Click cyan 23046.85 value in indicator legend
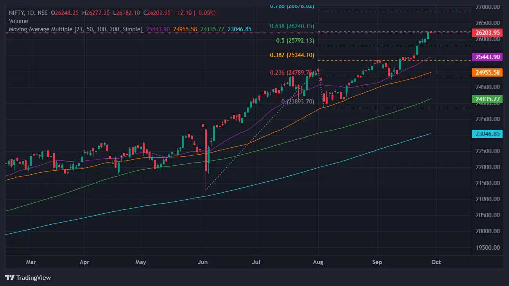Viewport: 509px width, 286px height. pos(240,29)
